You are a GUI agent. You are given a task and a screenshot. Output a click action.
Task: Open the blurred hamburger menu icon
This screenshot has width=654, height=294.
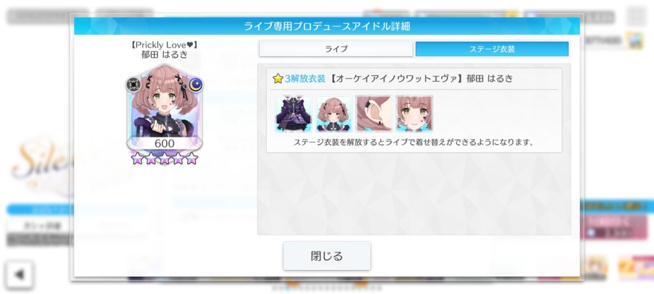pos(637,17)
